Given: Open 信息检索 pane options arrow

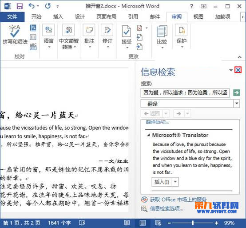Looking at the screenshot, I should 231,70.
